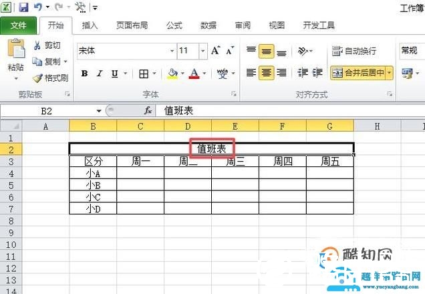Open the customize quick access toolbar arrow
This screenshot has width=425, height=294.
point(95,7)
